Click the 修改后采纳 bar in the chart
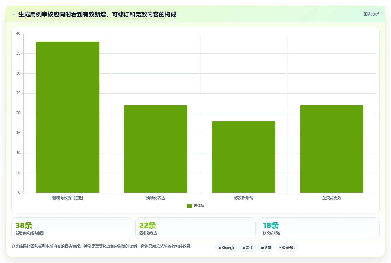391x263 pixels. (244, 157)
